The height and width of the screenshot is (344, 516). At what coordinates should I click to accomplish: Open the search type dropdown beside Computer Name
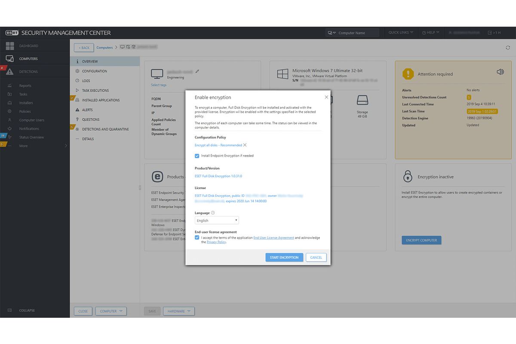(332, 33)
